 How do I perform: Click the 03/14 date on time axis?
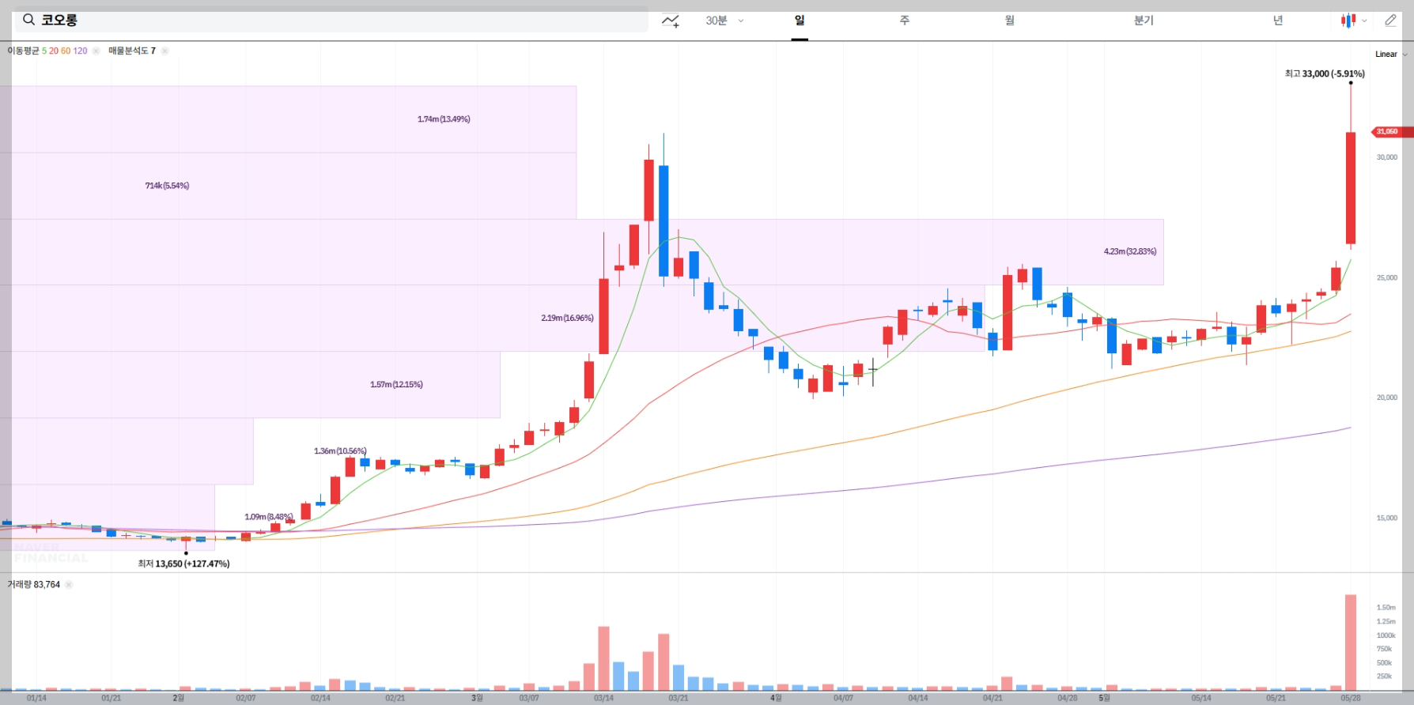click(603, 698)
